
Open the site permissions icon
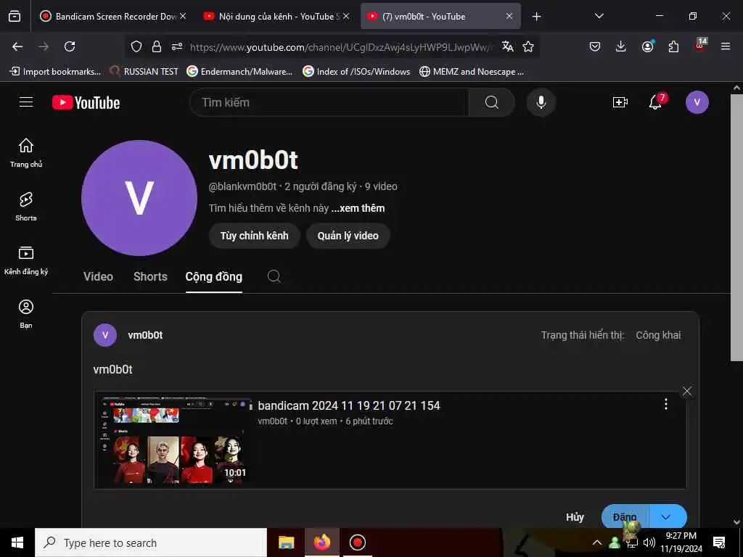pyautogui.click(x=177, y=46)
